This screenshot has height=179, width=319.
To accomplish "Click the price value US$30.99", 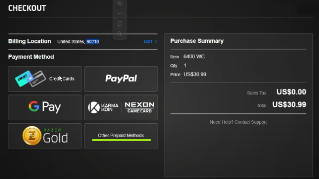I will (195, 74).
